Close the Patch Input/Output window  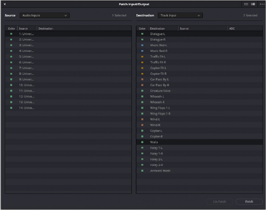pyautogui.click(x=5, y=4)
